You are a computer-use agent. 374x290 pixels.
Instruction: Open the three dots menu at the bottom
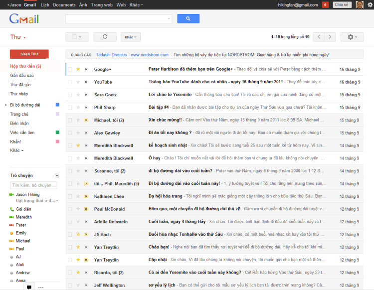[x=41, y=287]
